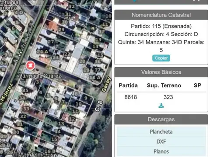Select parcel 20 on map
Screen dimensions: 210x157
pyautogui.click(x=82, y=61)
